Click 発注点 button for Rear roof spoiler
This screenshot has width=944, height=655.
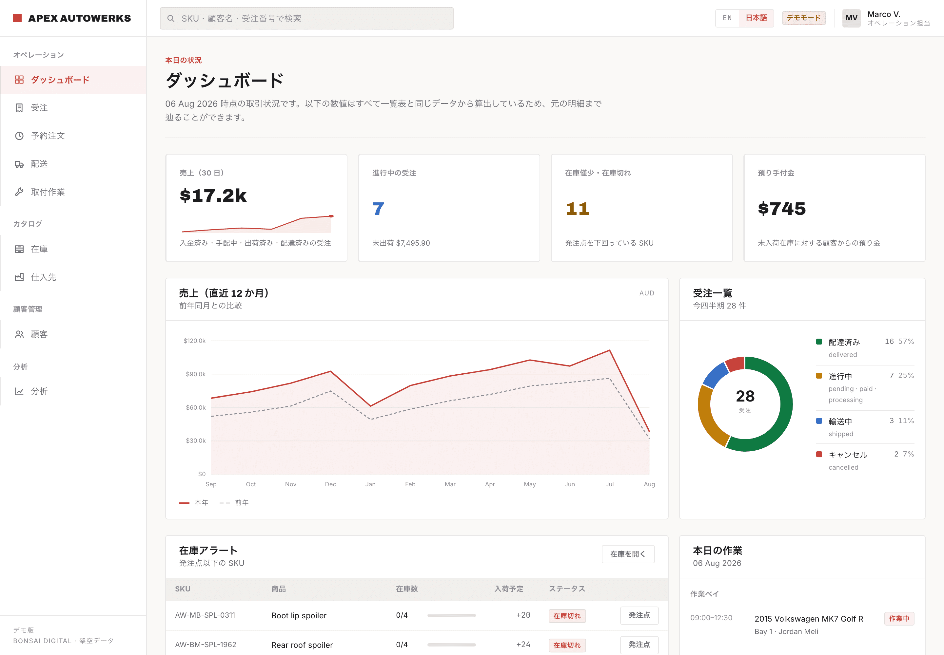pos(639,645)
